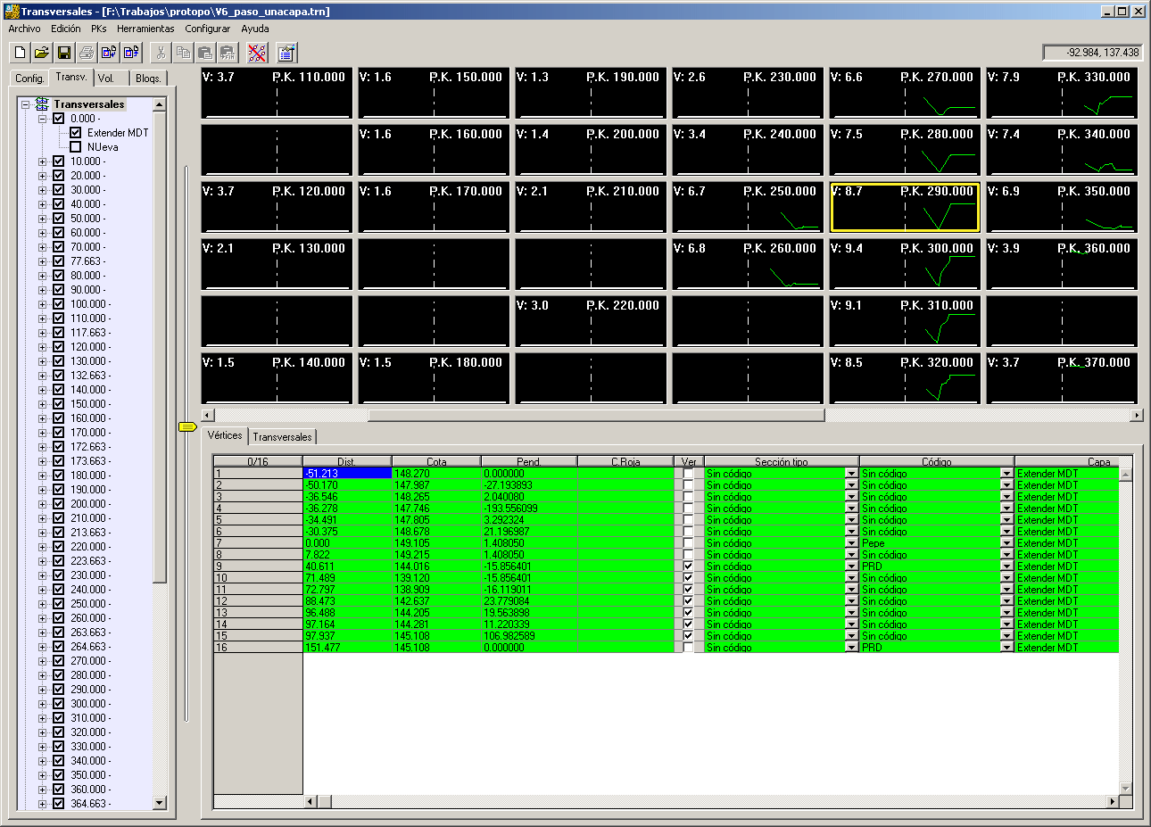Open the Código dropdown showing Pepe in row 7
The height and width of the screenshot is (827, 1151).
tap(1007, 543)
